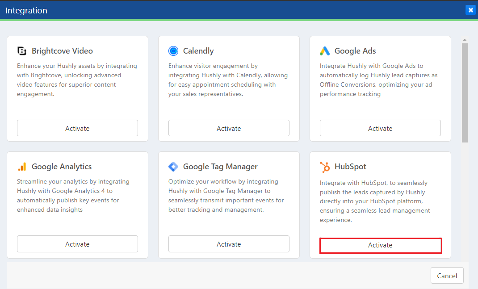Select the Brightcove Video title
Viewport: 478px width, 289px height.
tap(62, 51)
